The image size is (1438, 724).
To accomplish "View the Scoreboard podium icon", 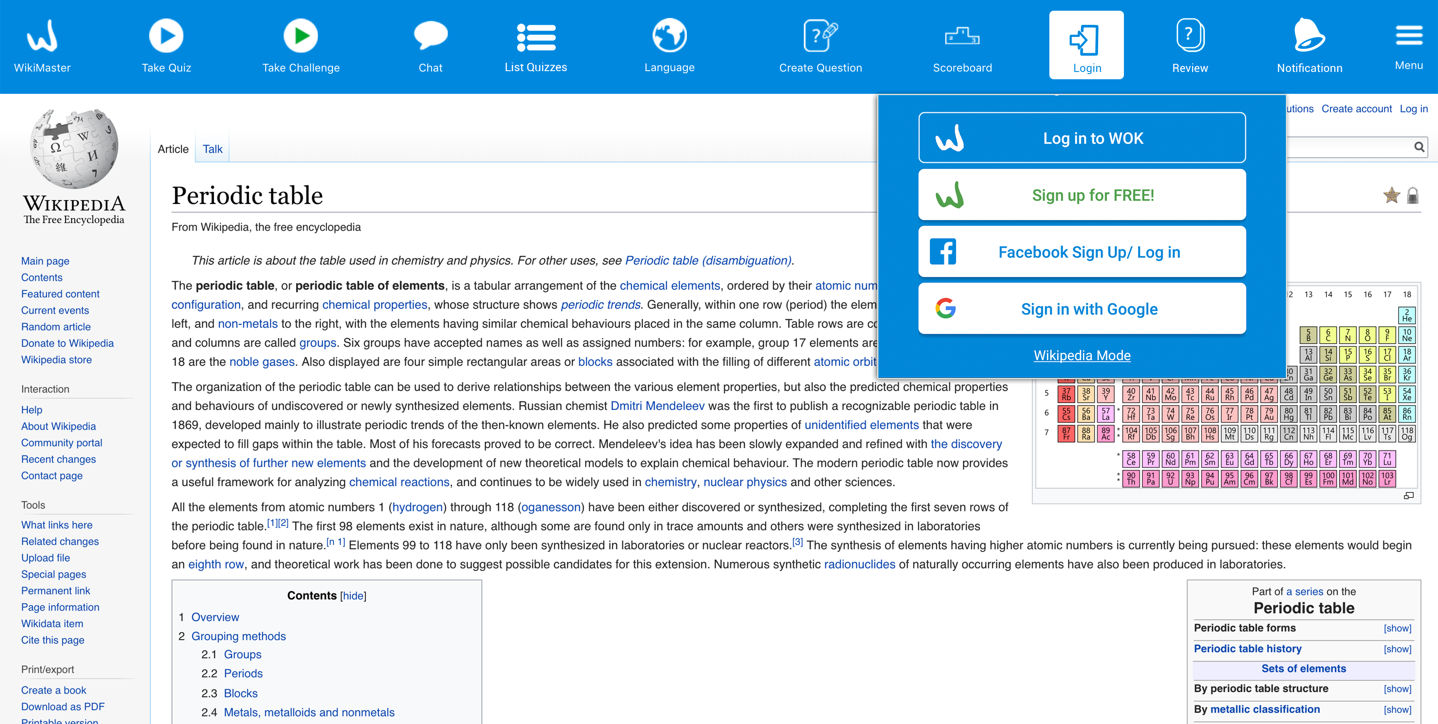I will pos(962,36).
